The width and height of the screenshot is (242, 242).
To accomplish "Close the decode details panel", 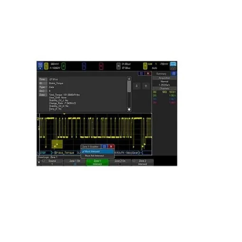I will pyautogui.click(x=148, y=74).
